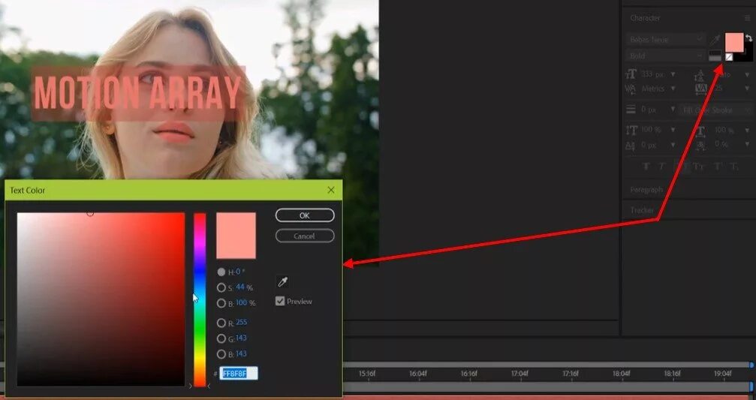Click the vertical scale icon
The width and height of the screenshot is (756, 400).
click(631, 130)
